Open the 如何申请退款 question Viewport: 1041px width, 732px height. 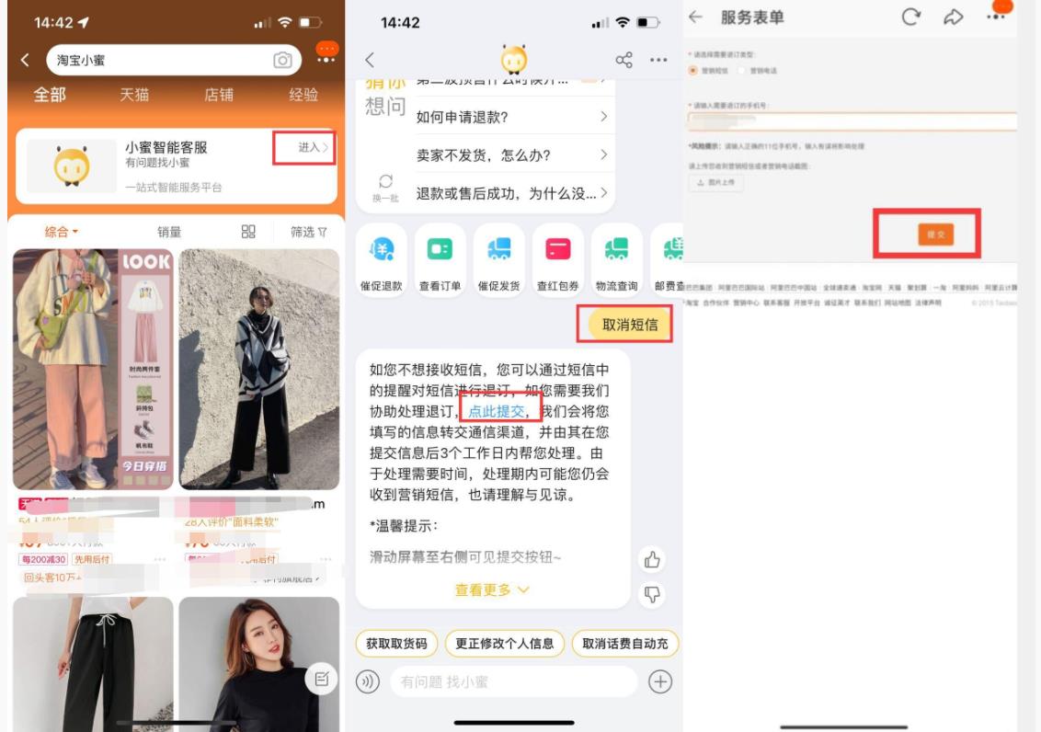pos(511,117)
